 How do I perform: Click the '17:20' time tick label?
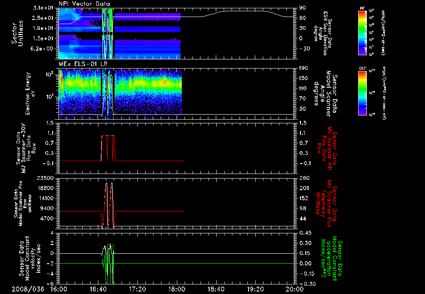137,289
